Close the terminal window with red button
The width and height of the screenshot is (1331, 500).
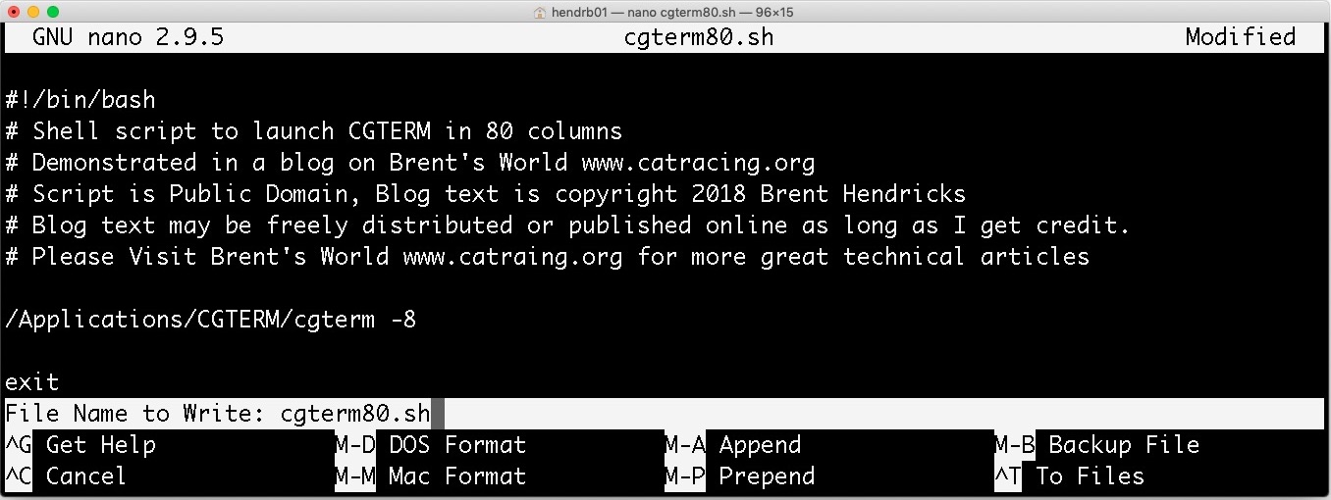click(x=14, y=12)
